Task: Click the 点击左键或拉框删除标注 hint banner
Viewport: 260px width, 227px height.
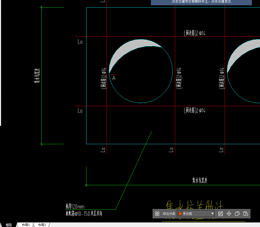Action: 201,2
